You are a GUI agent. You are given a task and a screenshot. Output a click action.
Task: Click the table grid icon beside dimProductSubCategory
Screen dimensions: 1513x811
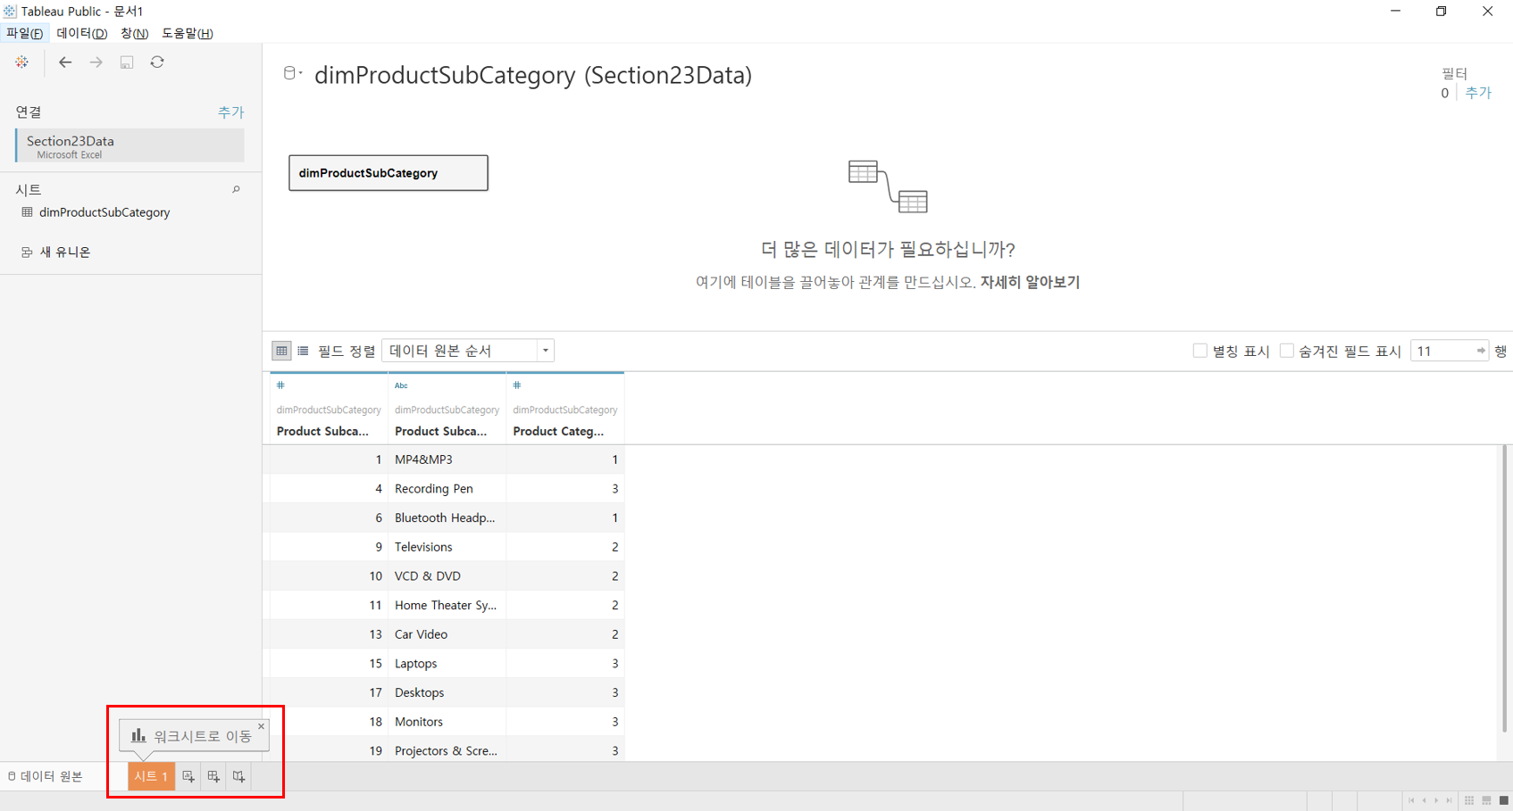pos(27,212)
